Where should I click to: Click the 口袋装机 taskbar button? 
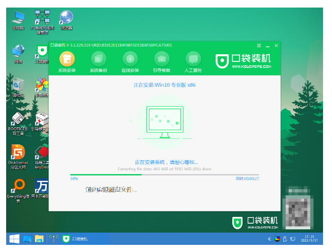(x=76, y=238)
